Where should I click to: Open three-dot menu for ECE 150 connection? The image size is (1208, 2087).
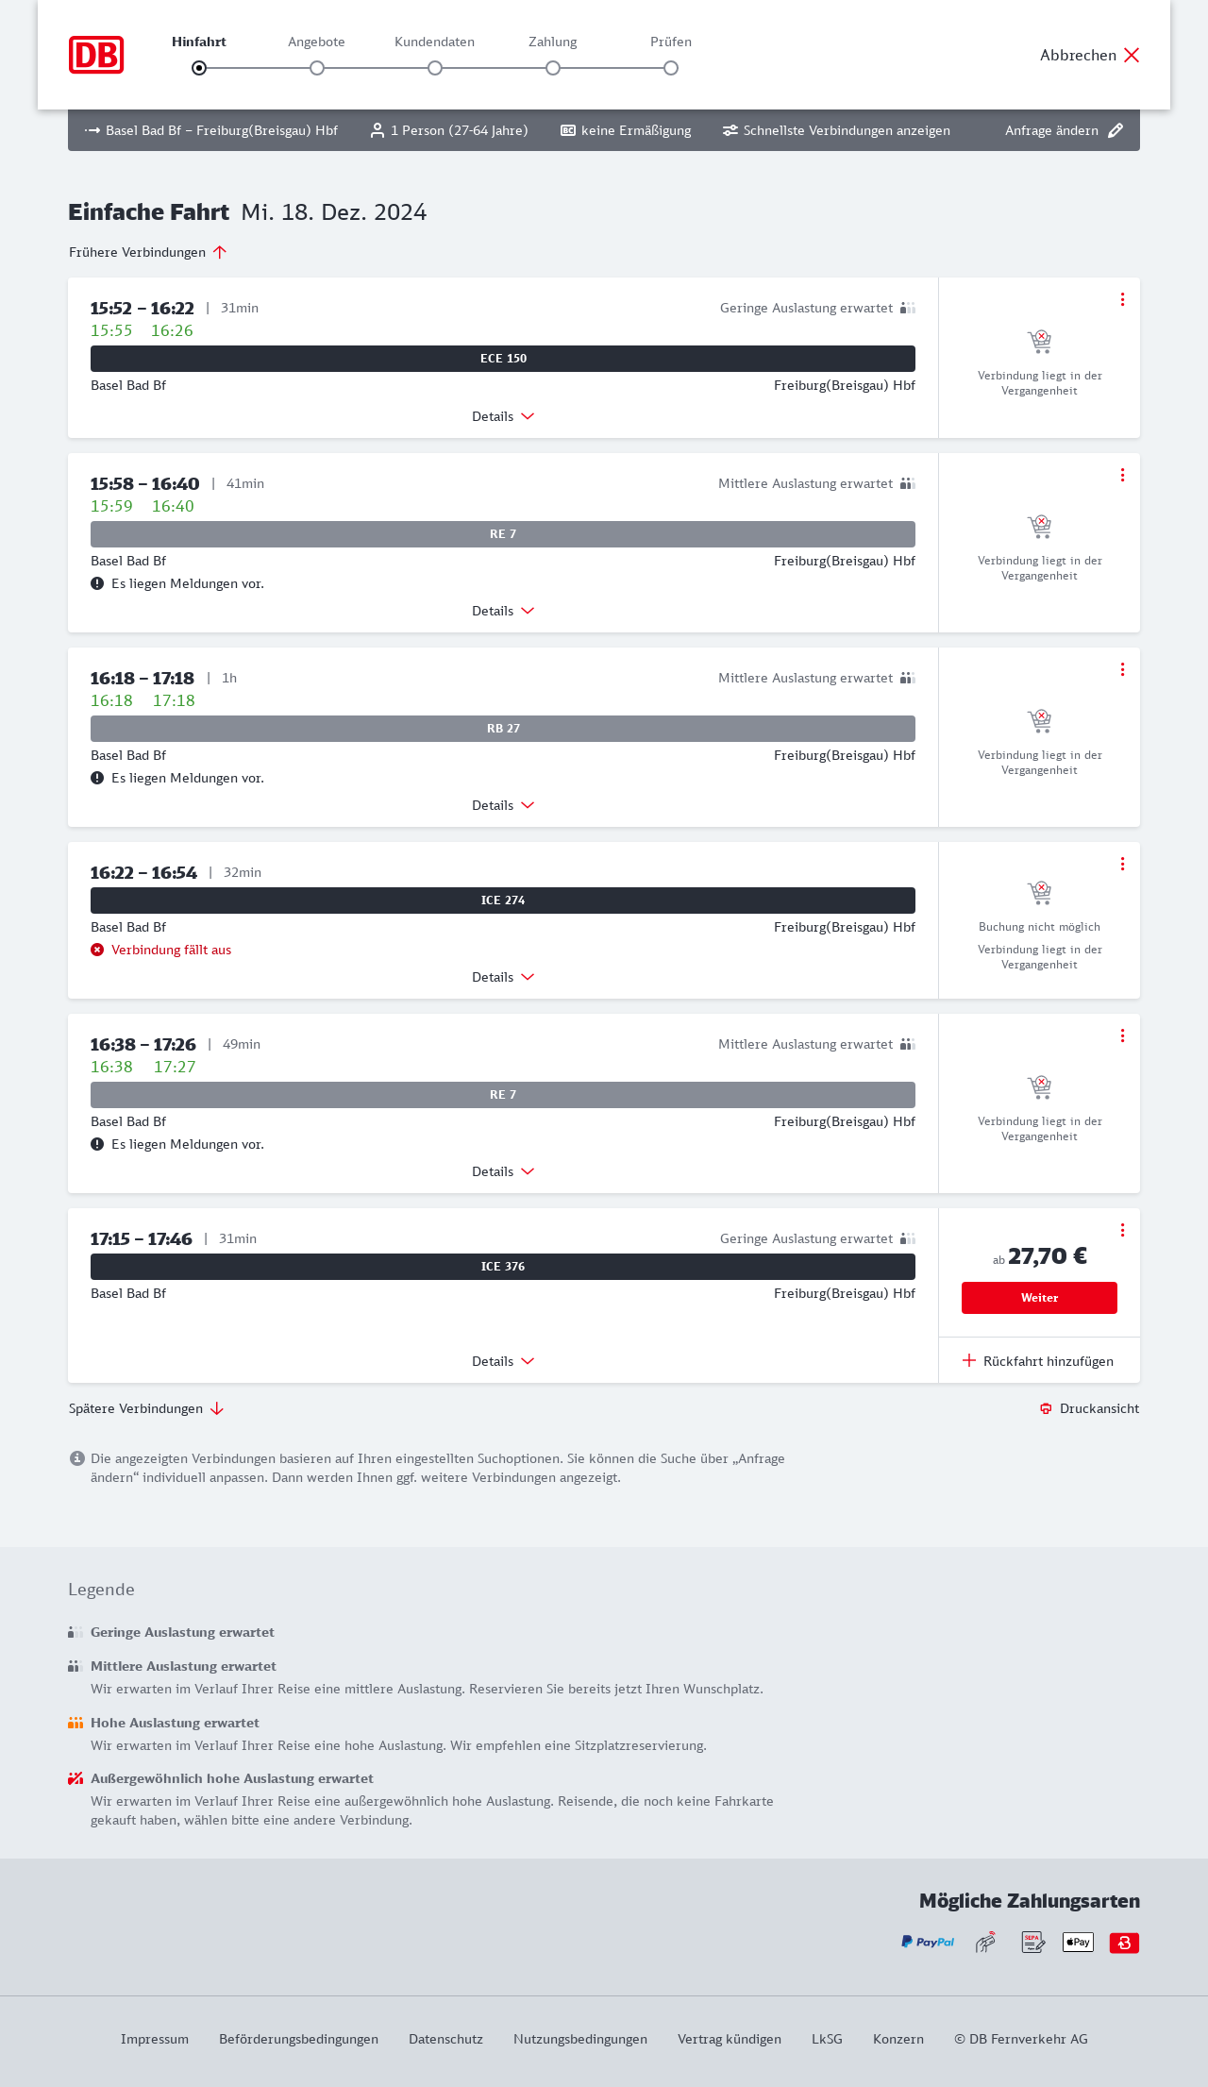pyautogui.click(x=1122, y=299)
